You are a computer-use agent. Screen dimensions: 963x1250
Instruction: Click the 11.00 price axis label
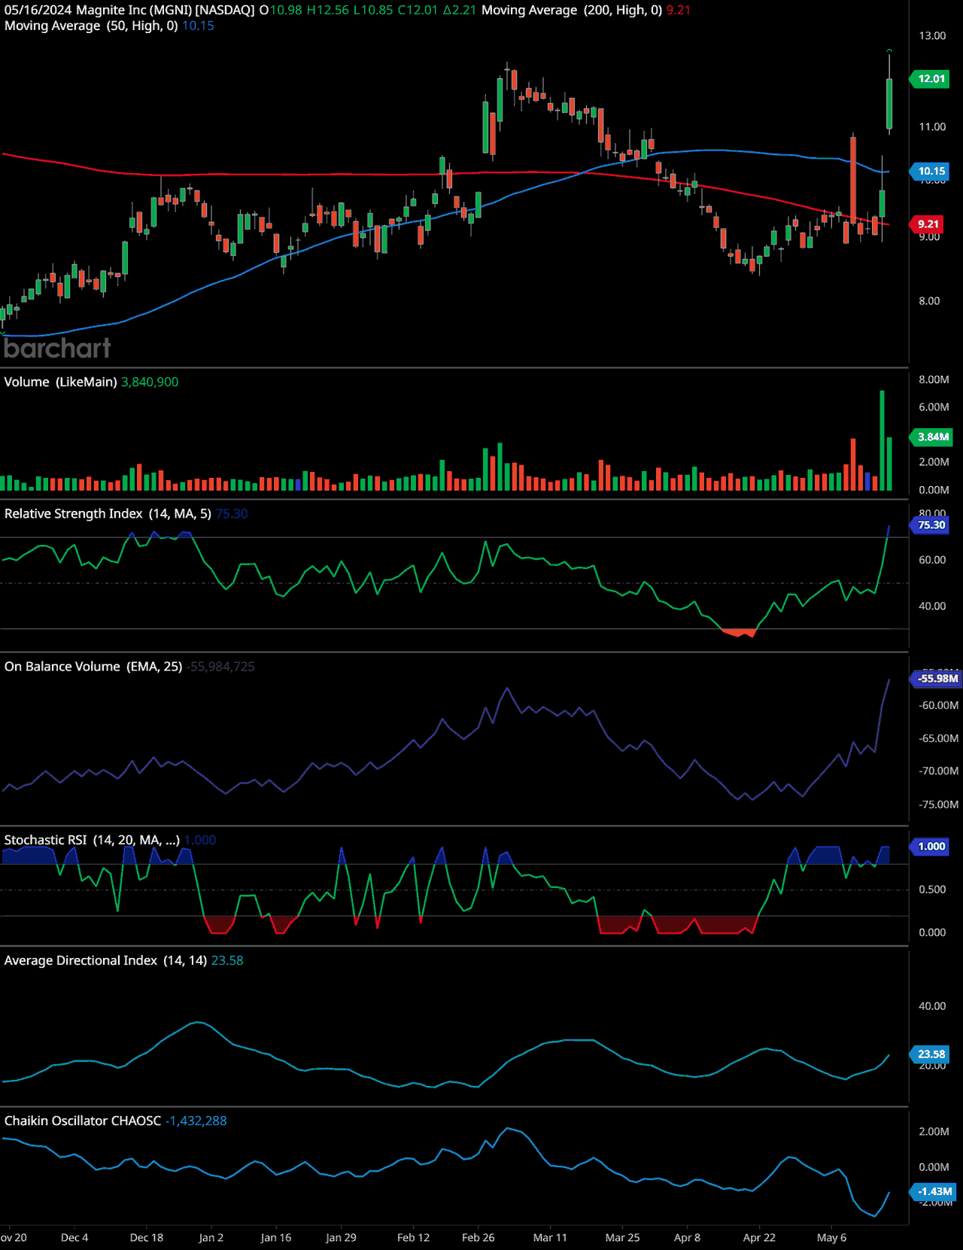coord(932,127)
